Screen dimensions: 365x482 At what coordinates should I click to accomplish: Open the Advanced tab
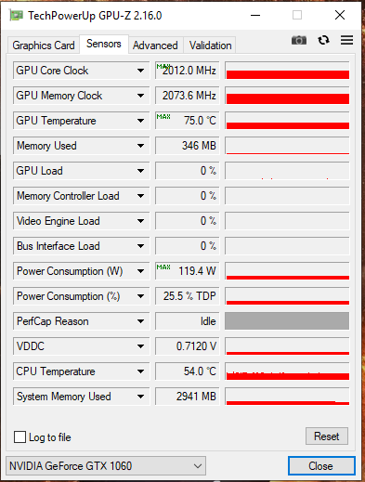(x=155, y=46)
